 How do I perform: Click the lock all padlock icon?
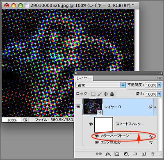[x=112, y=94]
